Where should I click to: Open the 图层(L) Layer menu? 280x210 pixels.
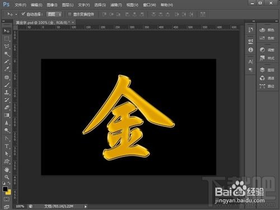pos(68,5)
